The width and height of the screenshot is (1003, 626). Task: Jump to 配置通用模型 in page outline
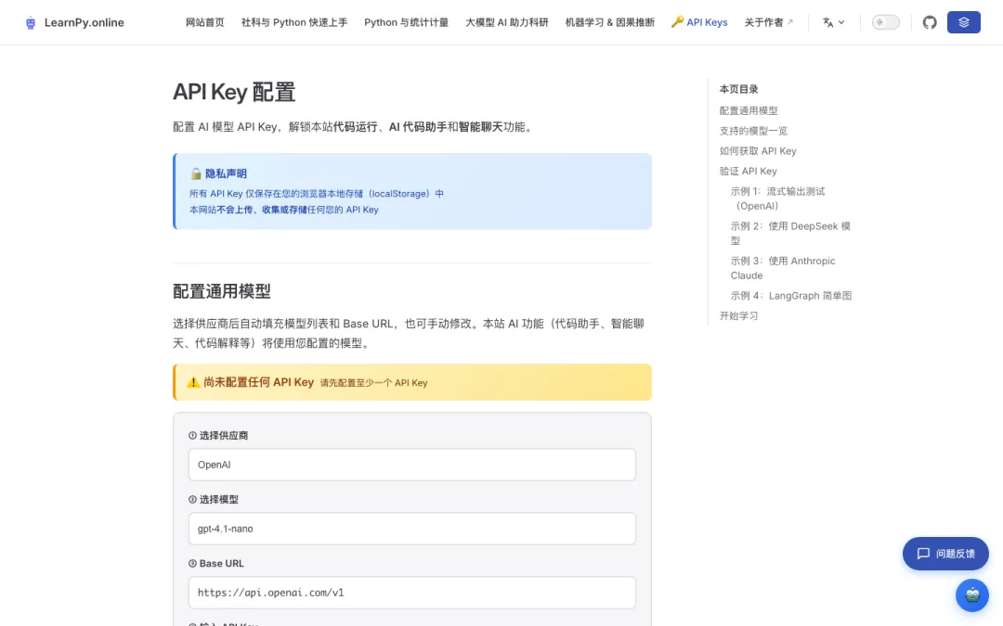(x=749, y=110)
